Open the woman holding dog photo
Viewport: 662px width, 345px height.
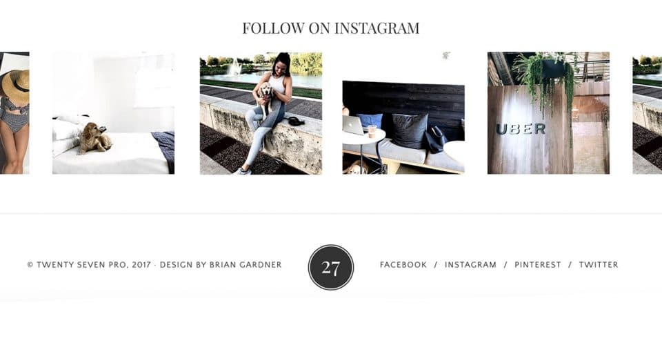pyautogui.click(x=261, y=112)
